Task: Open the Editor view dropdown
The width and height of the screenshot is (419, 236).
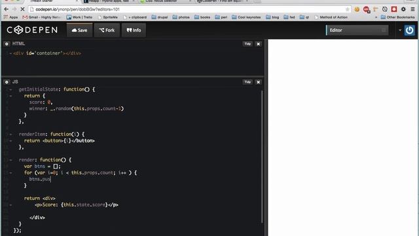Action: 357,30
